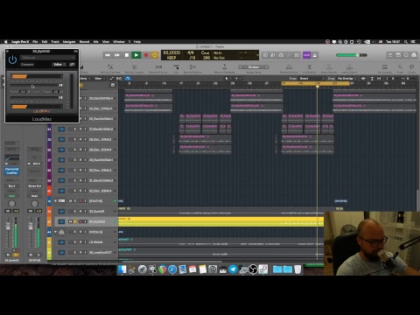420x315 pixels.
Task: Open Finder from the Dock
Action: point(122,269)
